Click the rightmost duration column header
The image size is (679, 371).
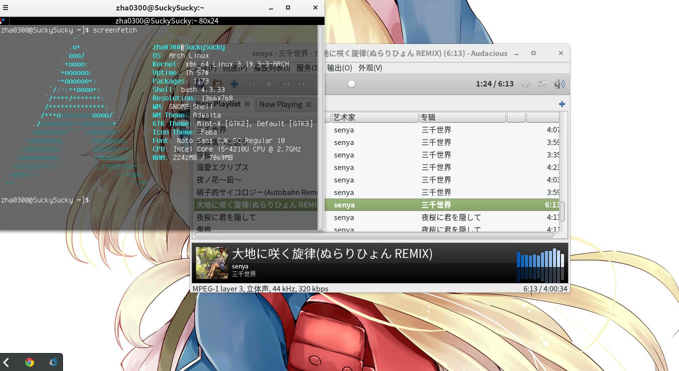click(x=542, y=117)
